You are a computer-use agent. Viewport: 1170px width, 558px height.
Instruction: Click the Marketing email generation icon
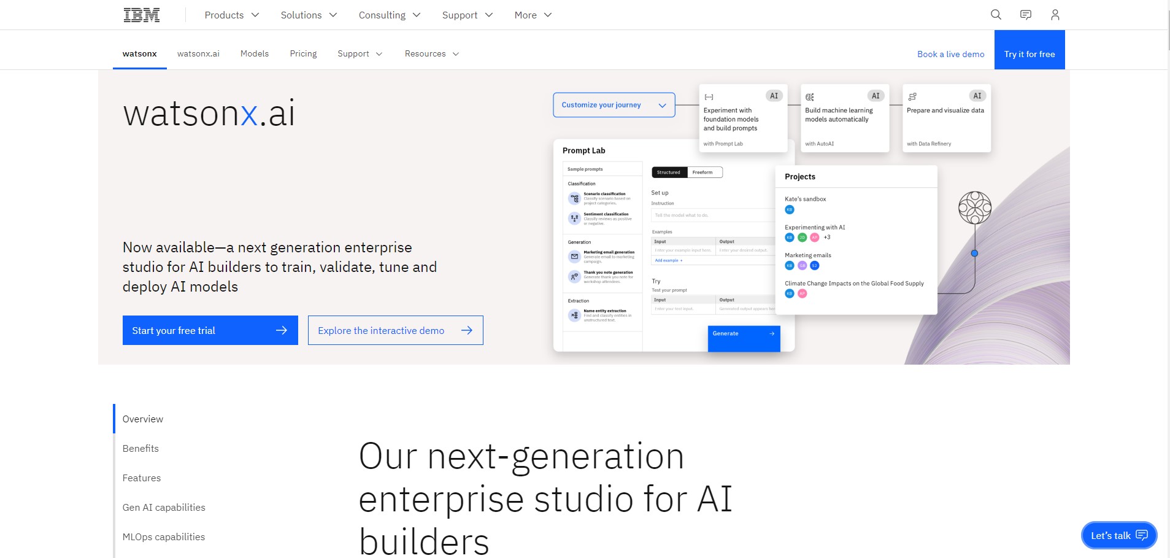click(x=574, y=257)
